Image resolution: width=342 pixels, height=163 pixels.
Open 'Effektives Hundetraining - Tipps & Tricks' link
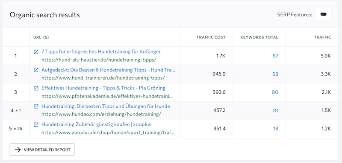[103, 88]
